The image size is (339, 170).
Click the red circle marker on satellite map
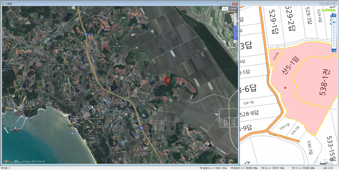pos(167,81)
